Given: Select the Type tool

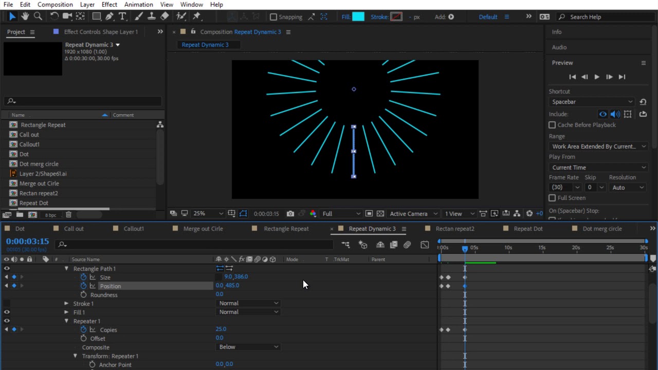Looking at the screenshot, I should pos(122,16).
